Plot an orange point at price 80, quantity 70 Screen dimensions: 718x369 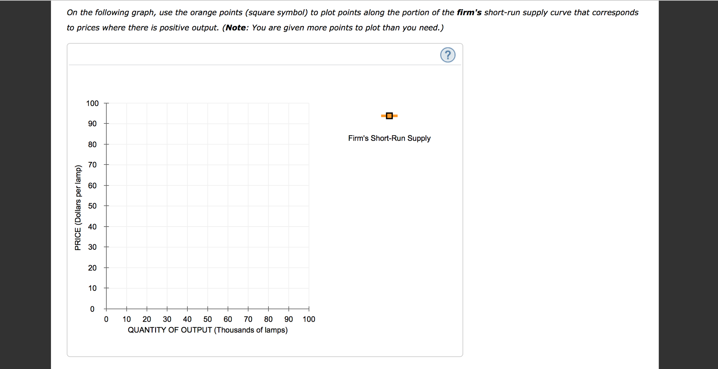tap(248, 144)
